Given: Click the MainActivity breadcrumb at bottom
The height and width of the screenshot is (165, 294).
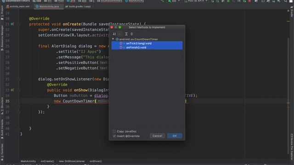Looking at the screenshot, I should (x=28, y=161).
